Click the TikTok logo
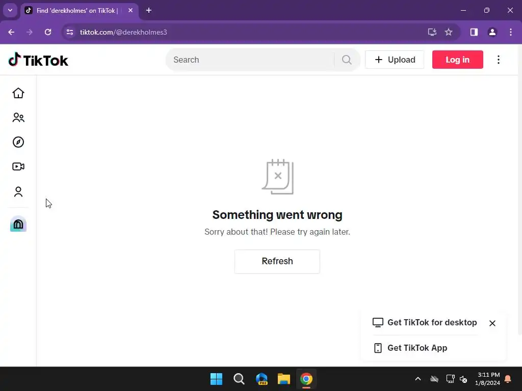Screen dimensions: 522x391 38,60
